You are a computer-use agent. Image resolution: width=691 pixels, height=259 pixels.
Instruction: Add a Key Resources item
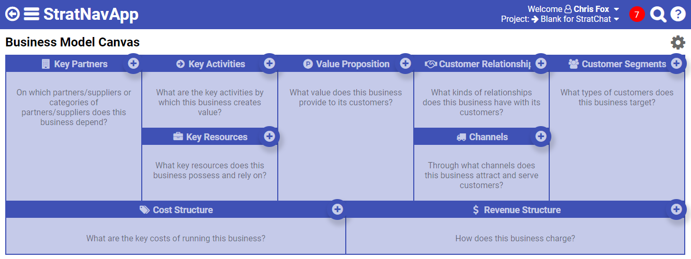269,137
